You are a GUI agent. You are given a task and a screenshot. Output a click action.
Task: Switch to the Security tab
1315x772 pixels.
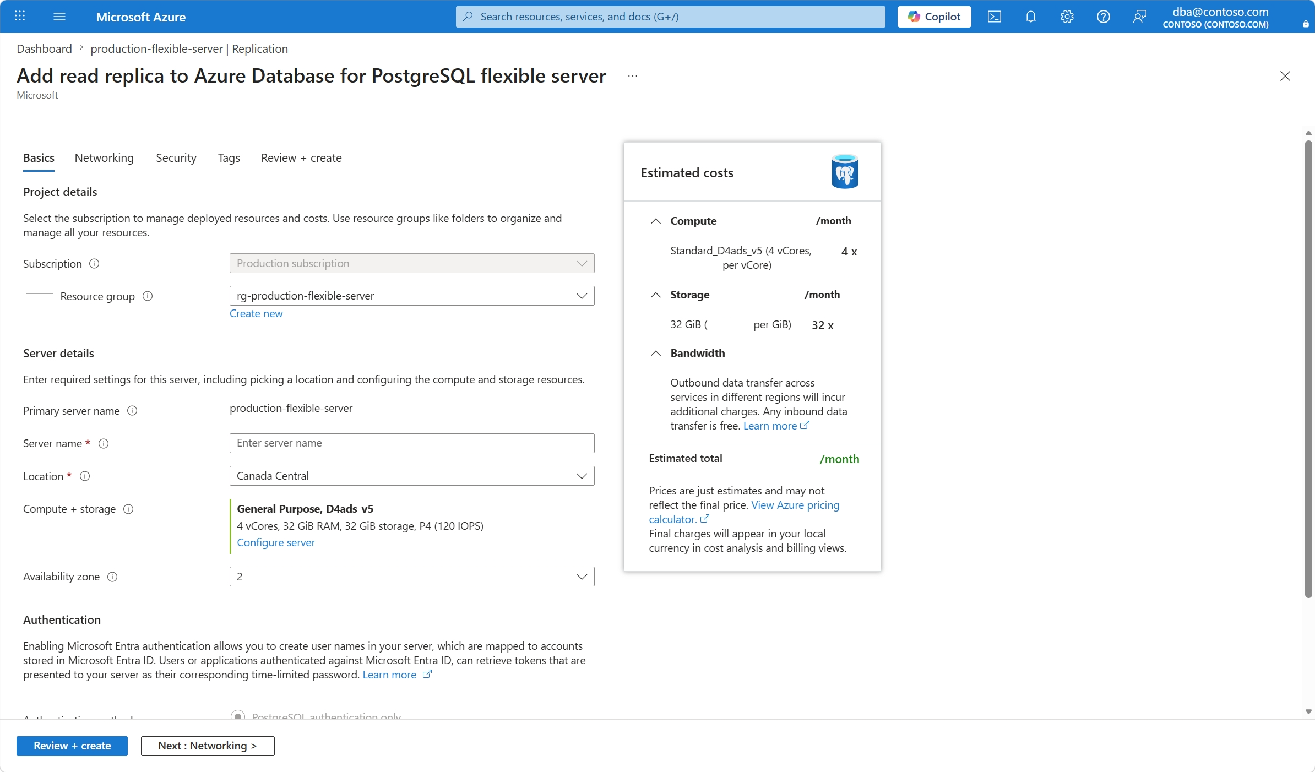[176, 158]
